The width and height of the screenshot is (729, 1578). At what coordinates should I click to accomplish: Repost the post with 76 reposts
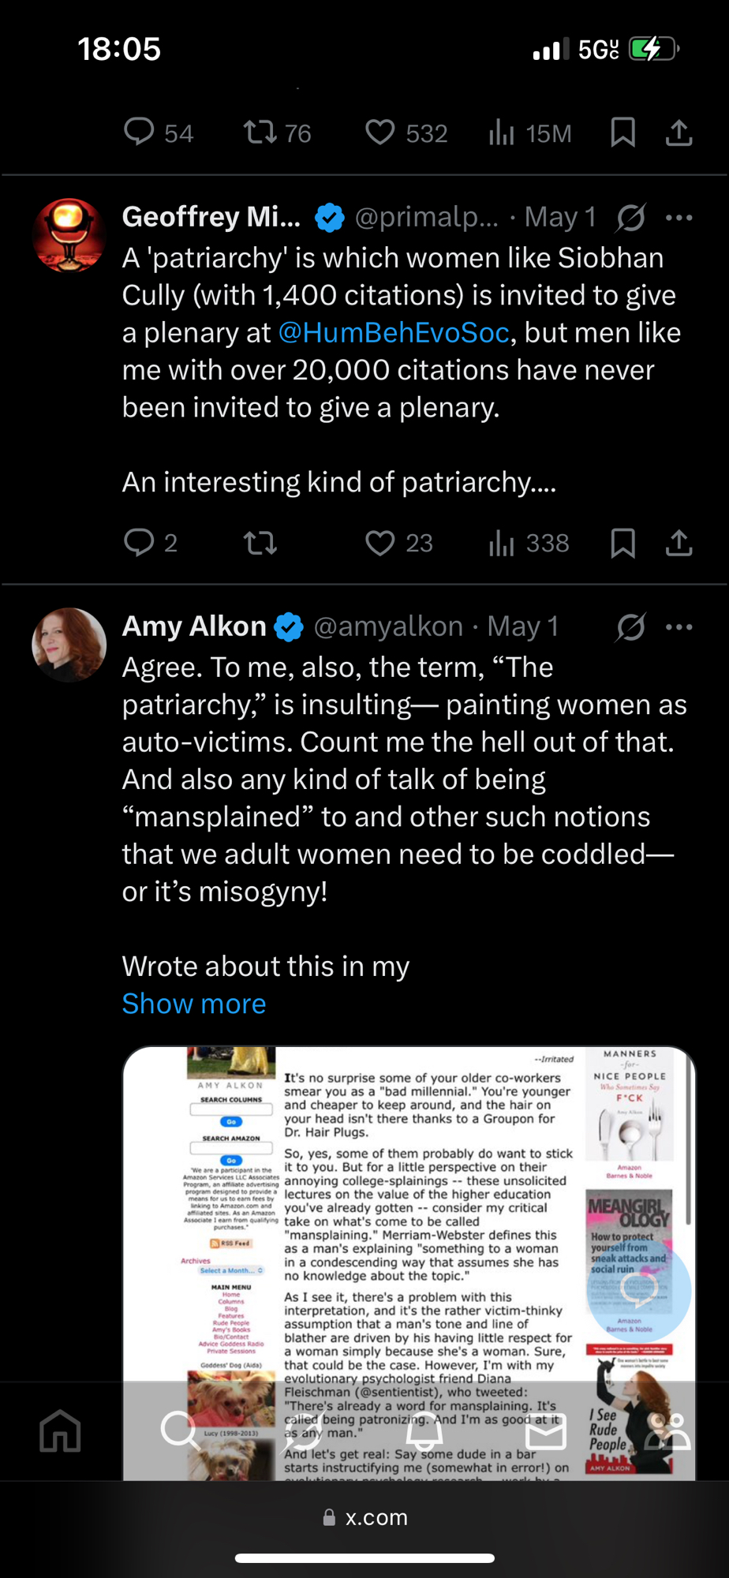pos(260,133)
